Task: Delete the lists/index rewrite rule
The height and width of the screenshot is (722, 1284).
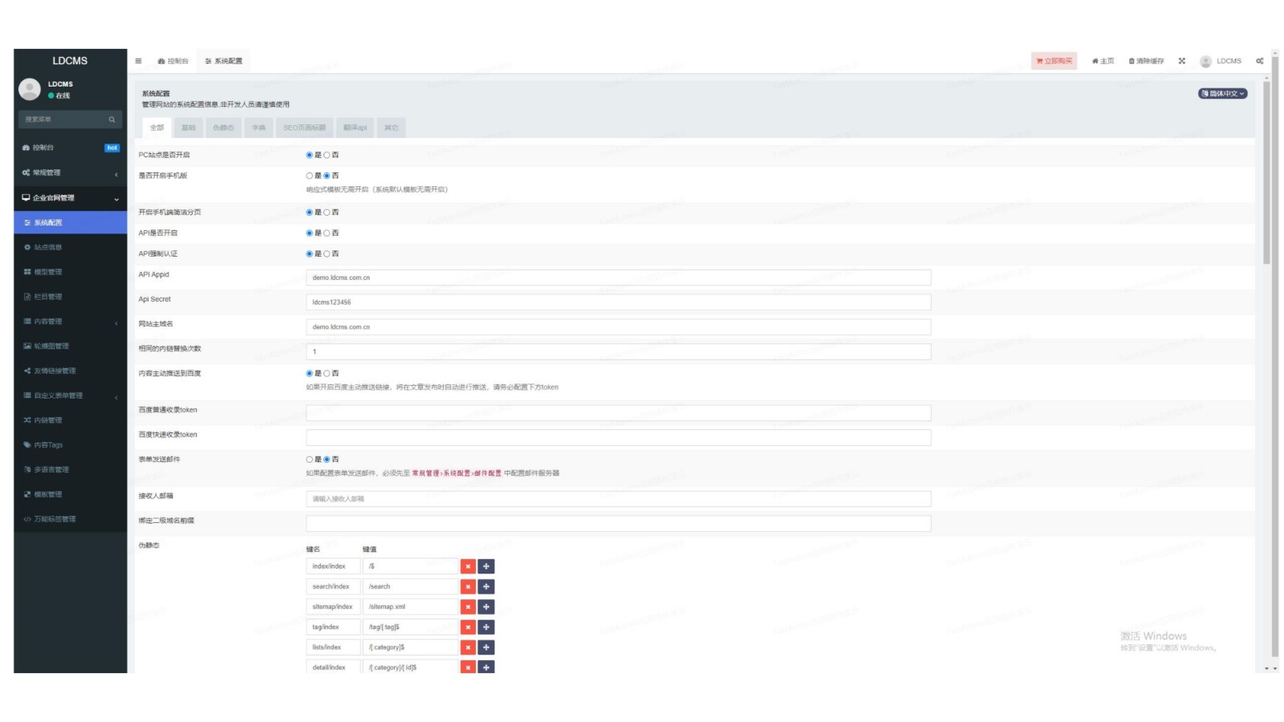Action: pyautogui.click(x=468, y=647)
